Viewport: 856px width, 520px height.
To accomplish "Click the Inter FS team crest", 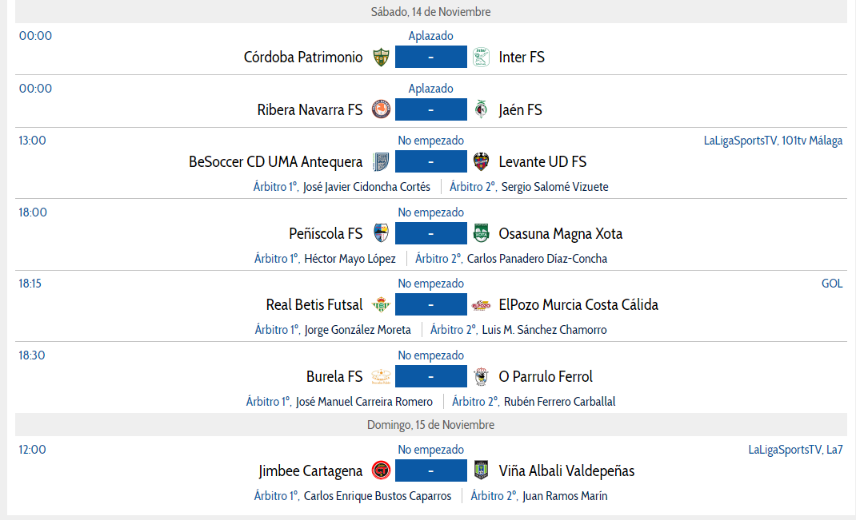I will click(x=481, y=57).
